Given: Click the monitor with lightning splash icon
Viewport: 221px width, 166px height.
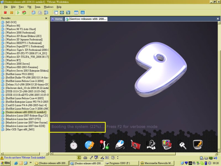Looking at the screenshot, I should pyautogui.click(x=198, y=144).
